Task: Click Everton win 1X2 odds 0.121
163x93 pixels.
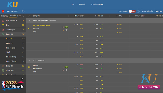Action: (119, 29)
